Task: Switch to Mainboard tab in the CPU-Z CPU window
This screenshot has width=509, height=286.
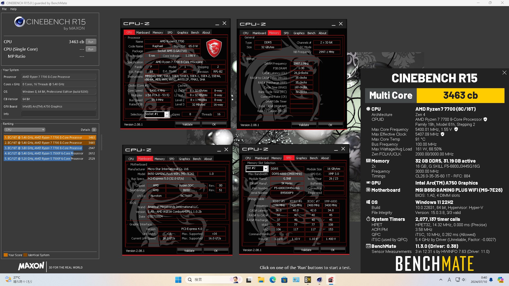Action: pos(143,33)
